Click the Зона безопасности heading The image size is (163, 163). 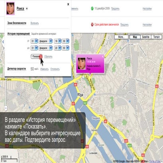tap(17, 23)
